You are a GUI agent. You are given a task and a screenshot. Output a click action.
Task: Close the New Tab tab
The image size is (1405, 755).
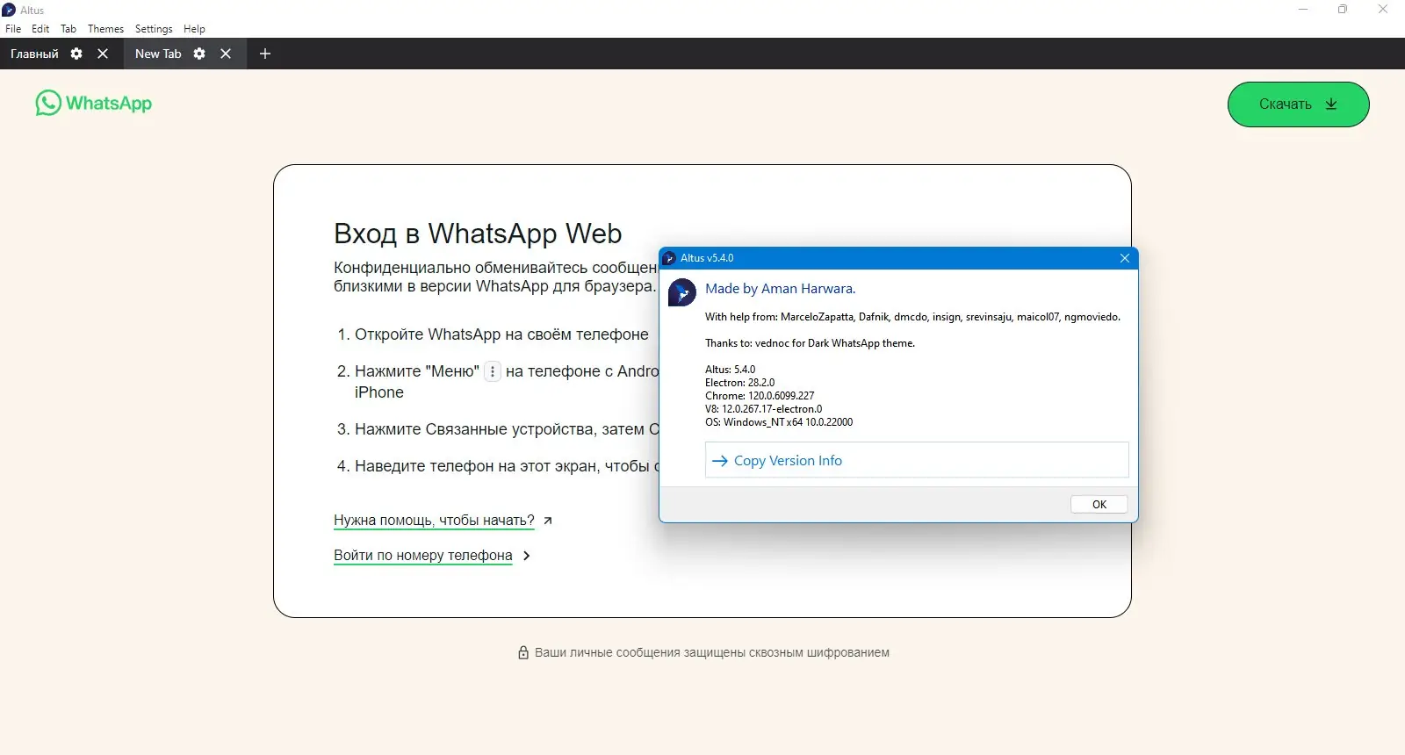click(226, 54)
